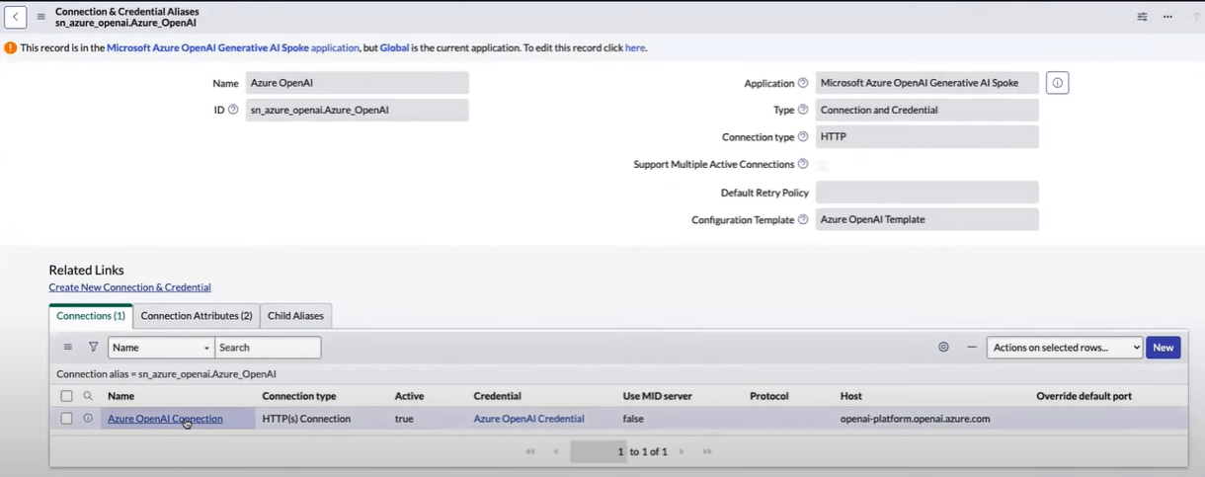Click column search magnifier icon
Image resolution: width=1205 pixels, height=477 pixels.
[88, 396]
